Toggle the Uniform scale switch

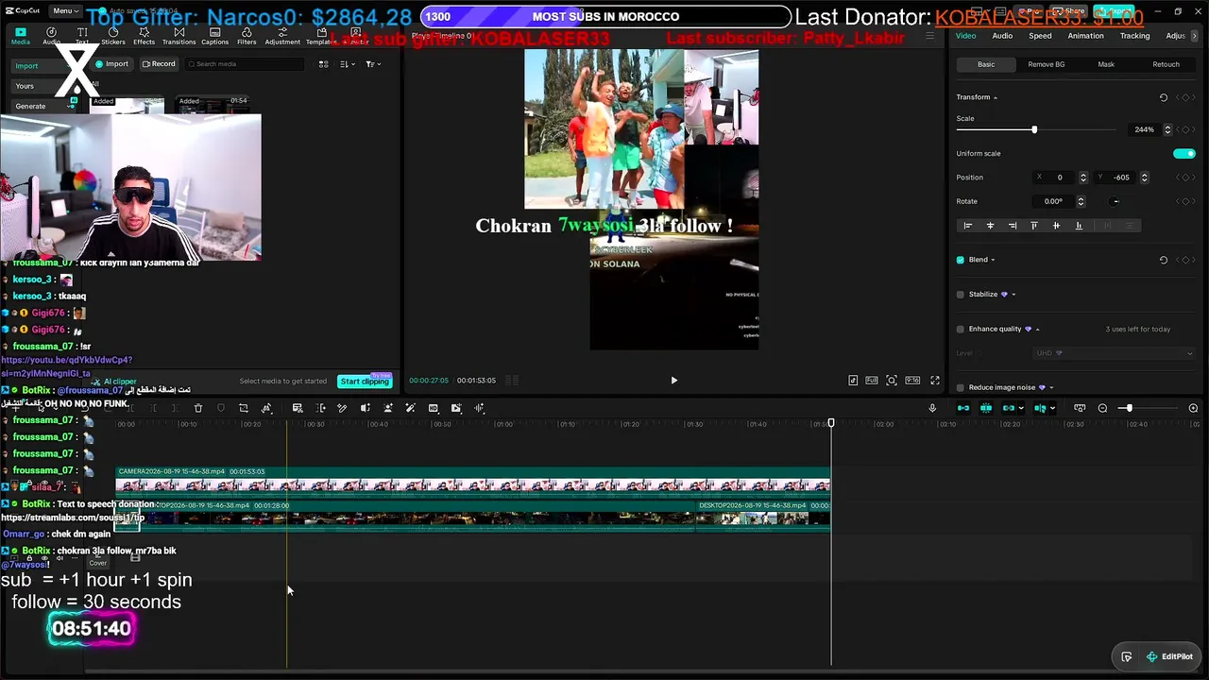(x=1183, y=154)
